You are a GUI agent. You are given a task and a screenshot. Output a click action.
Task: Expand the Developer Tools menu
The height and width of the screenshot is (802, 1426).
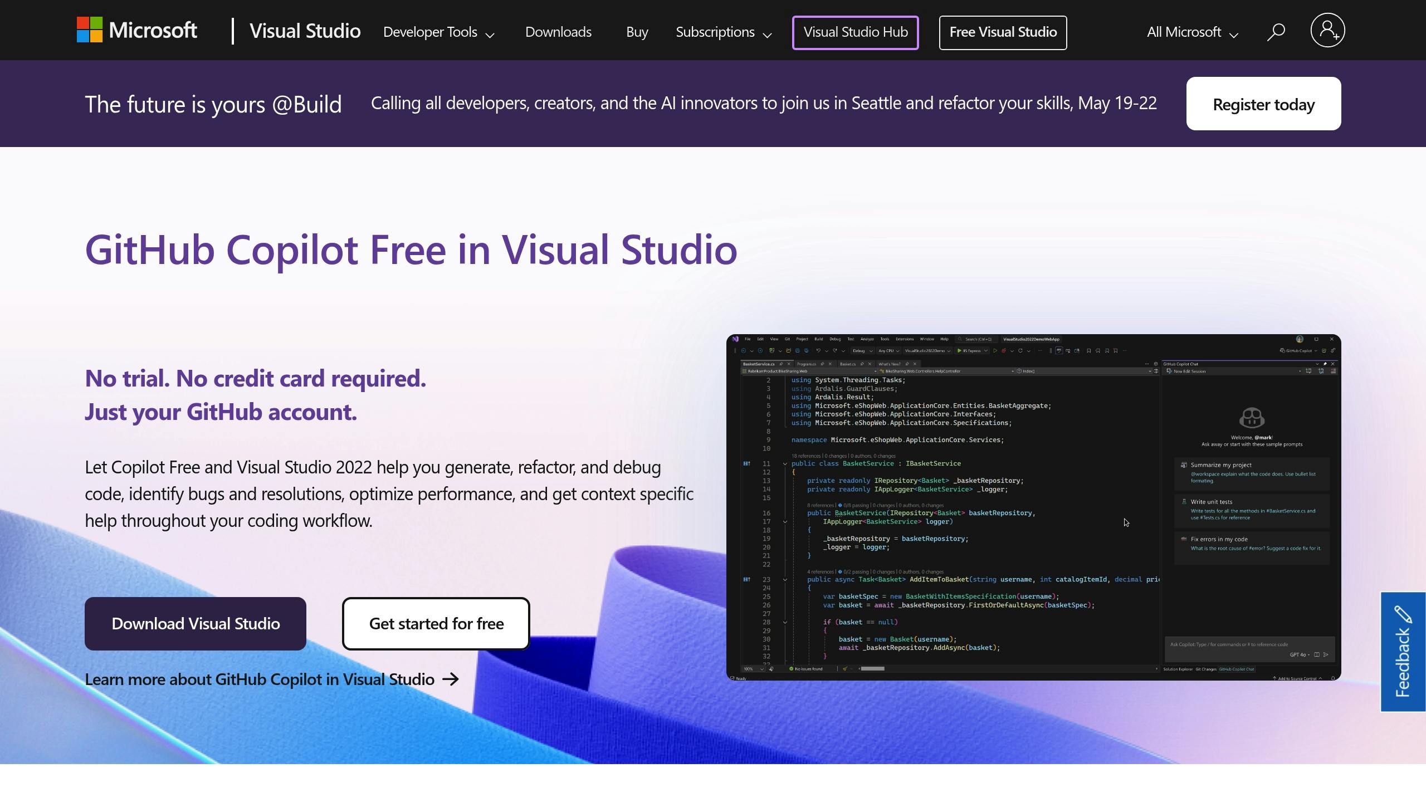click(439, 32)
